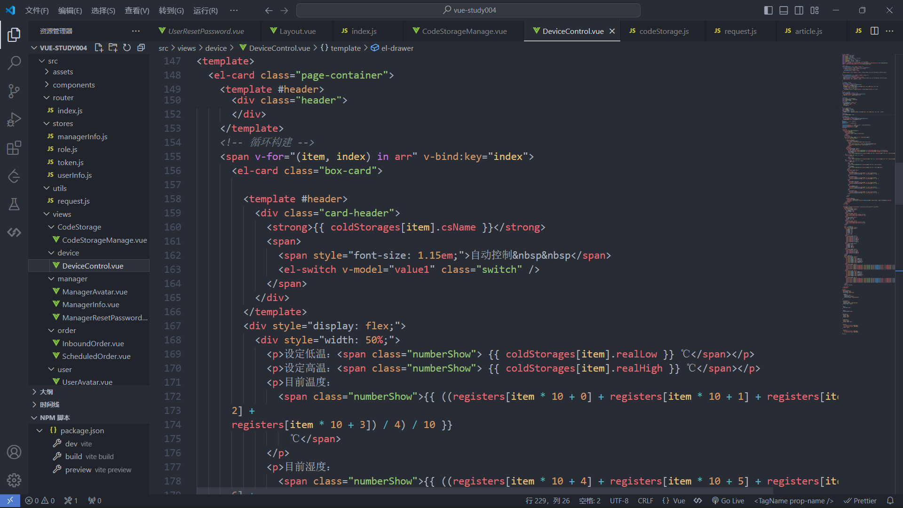Toggle the secondary side bar
This screenshot has width=903, height=508.
tap(799, 10)
